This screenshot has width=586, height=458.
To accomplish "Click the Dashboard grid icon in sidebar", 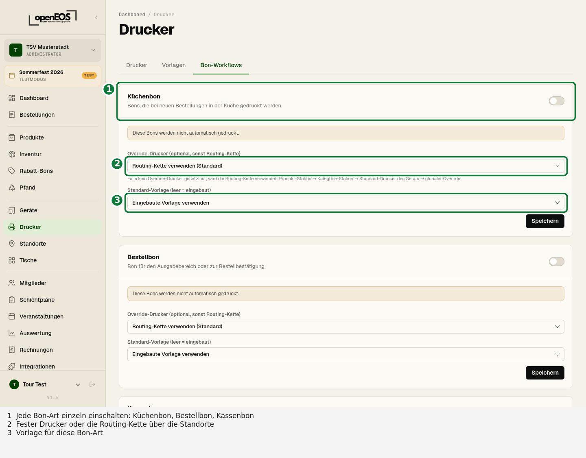I will point(12,98).
